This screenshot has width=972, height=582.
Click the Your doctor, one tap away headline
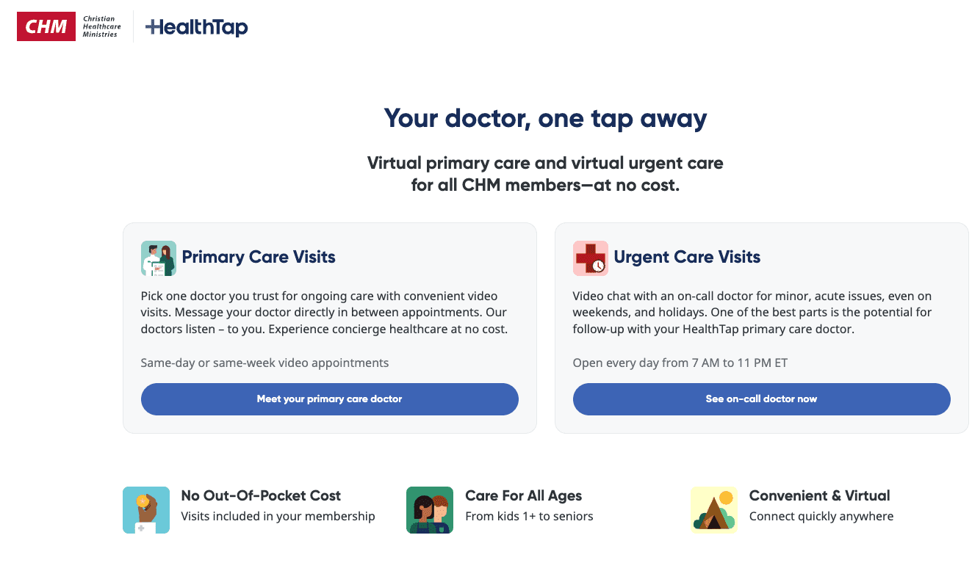tap(545, 117)
